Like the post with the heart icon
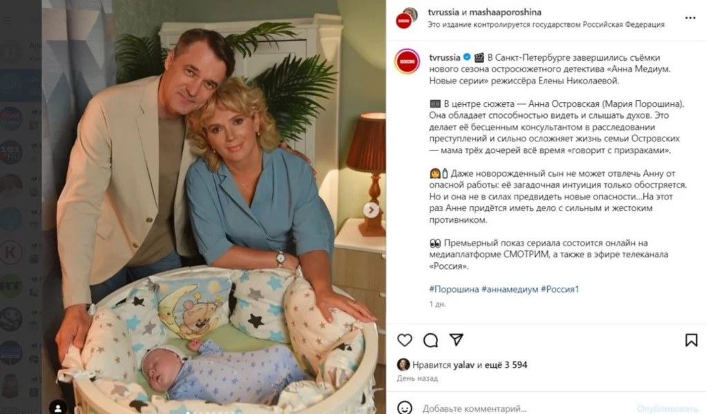The image size is (706, 414). click(x=404, y=340)
